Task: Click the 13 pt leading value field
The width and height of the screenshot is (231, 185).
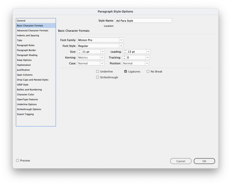Action: (x=137, y=52)
